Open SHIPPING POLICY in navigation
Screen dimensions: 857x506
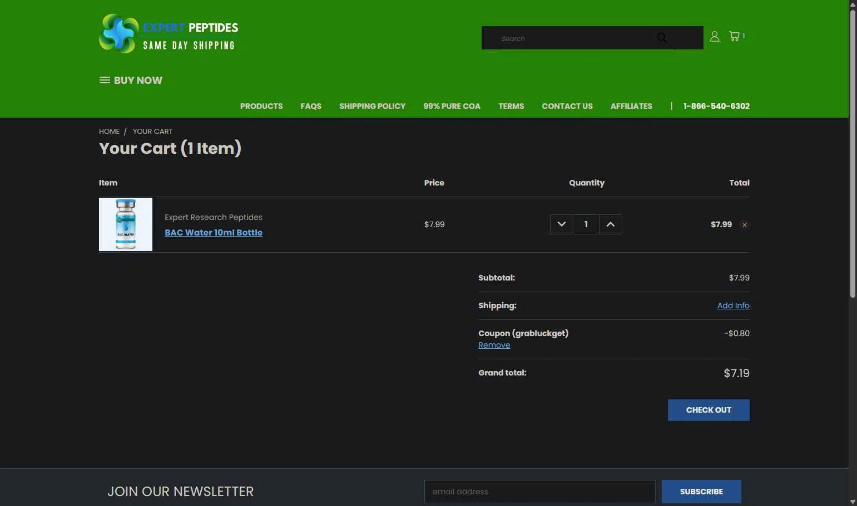pyautogui.click(x=373, y=106)
